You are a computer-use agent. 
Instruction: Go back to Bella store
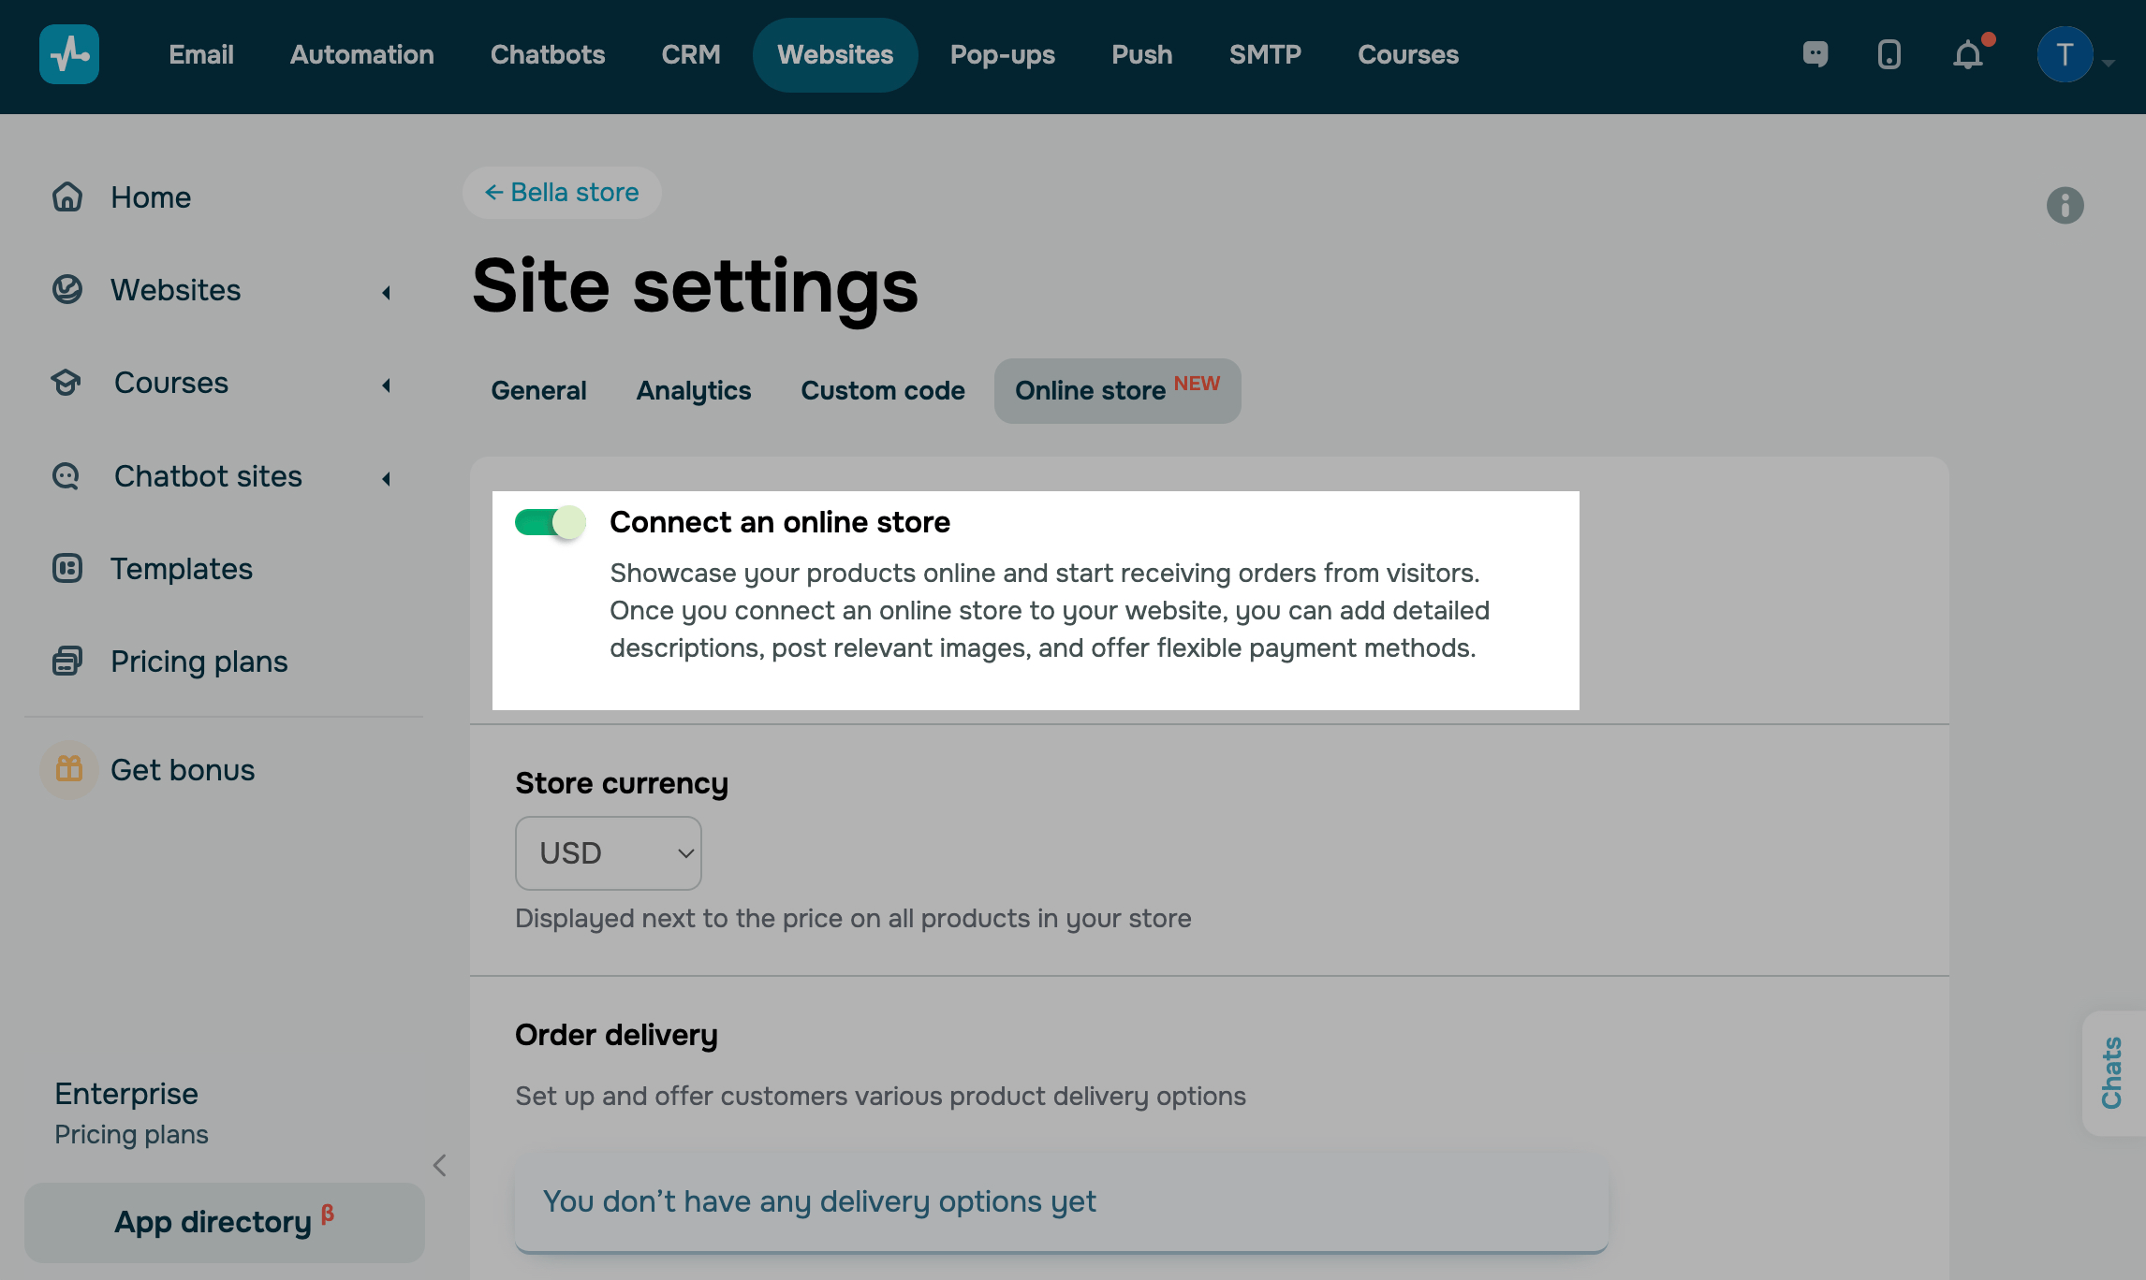click(562, 193)
